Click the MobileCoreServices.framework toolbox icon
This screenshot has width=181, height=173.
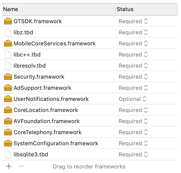(8, 44)
